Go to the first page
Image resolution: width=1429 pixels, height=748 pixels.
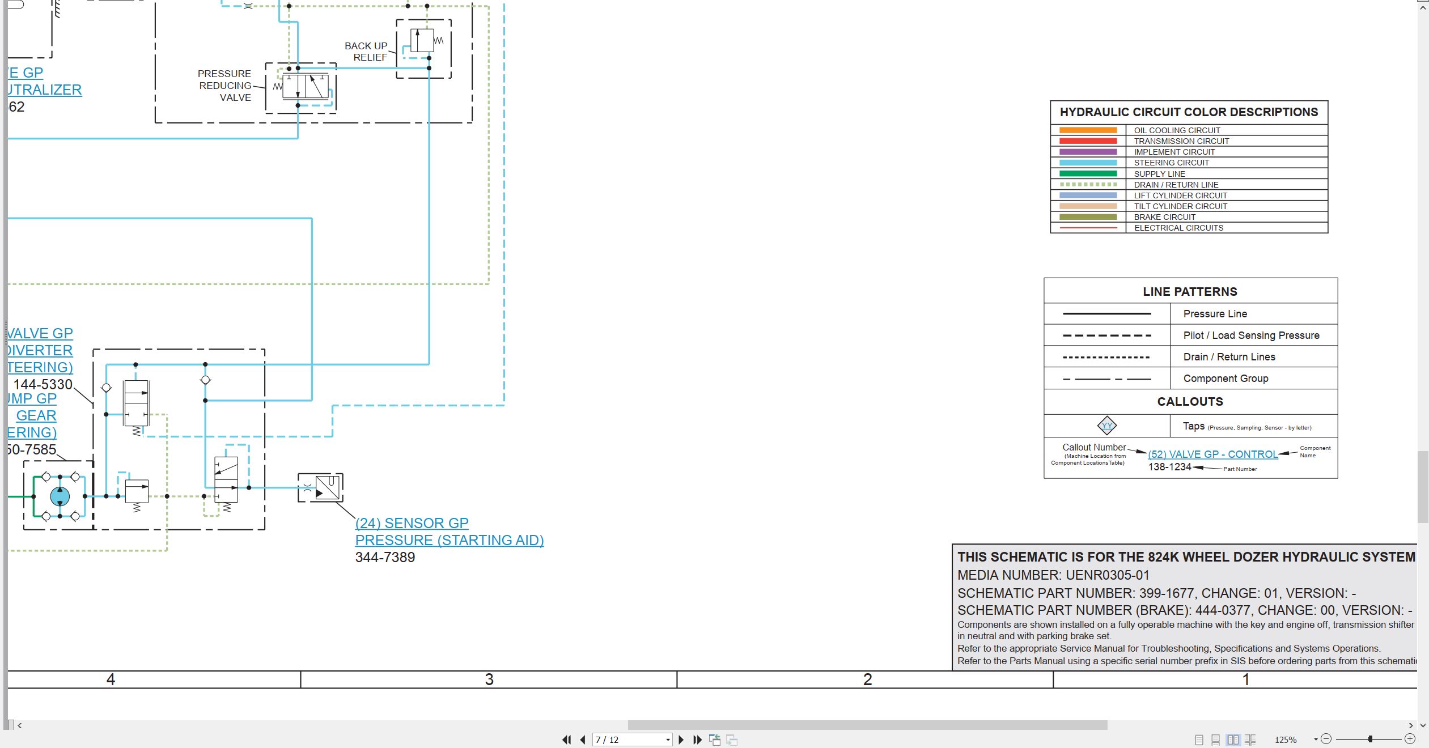[566, 739]
